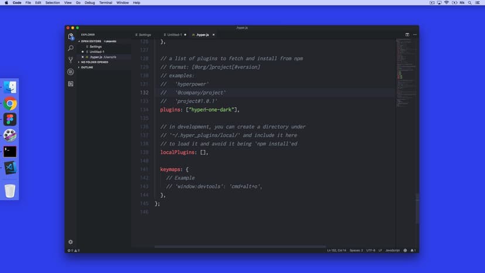
Task: Open the Explorer view in activity bar
Action: 71,36
